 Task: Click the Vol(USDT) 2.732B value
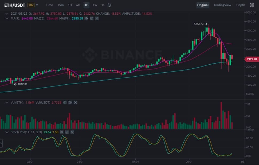57,102
